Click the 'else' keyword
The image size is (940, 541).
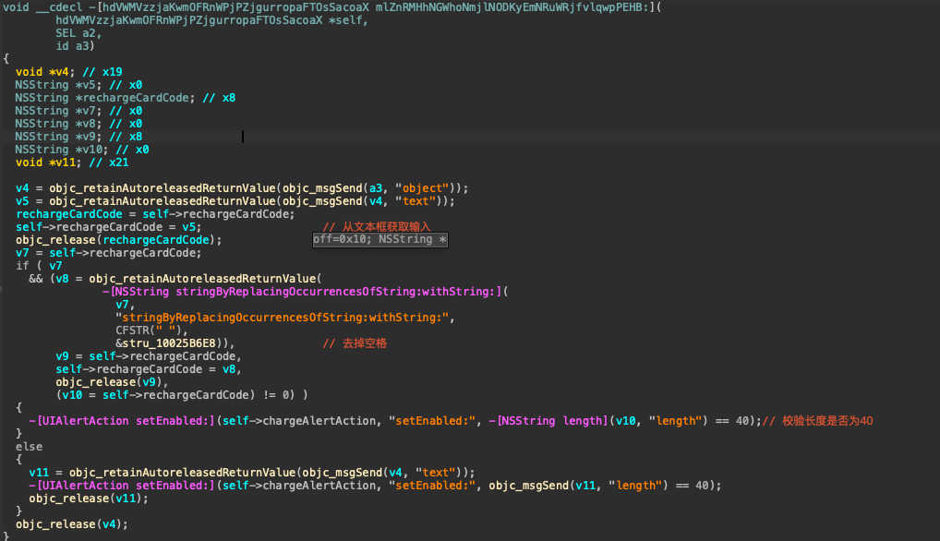point(29,446)
